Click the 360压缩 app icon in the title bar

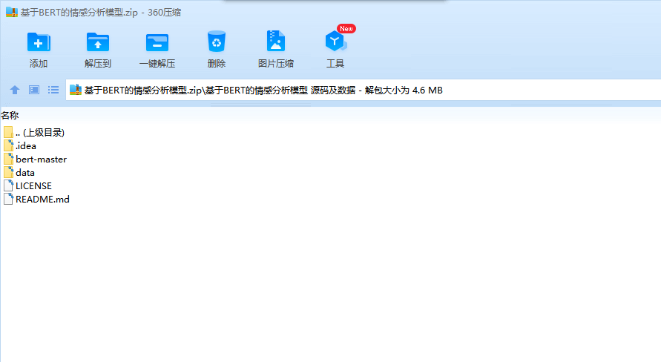(12, 12)
